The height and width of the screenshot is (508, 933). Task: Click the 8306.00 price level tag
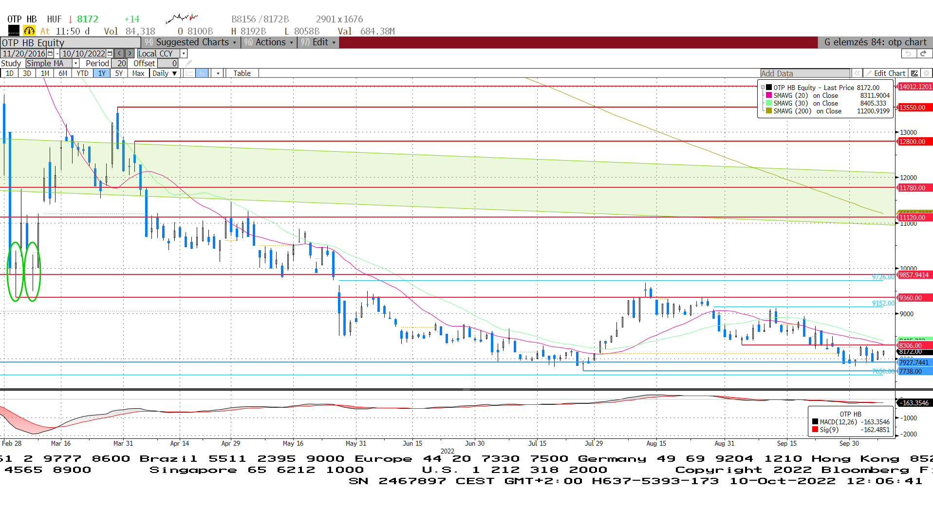tap(915, 345)
